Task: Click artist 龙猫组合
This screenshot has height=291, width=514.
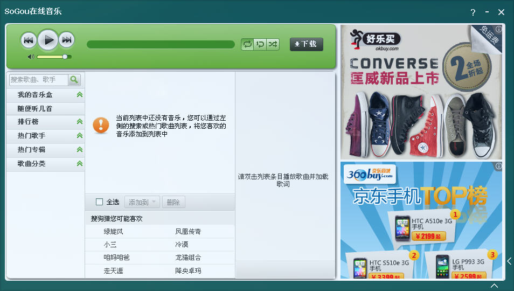Action: [188, 258]
